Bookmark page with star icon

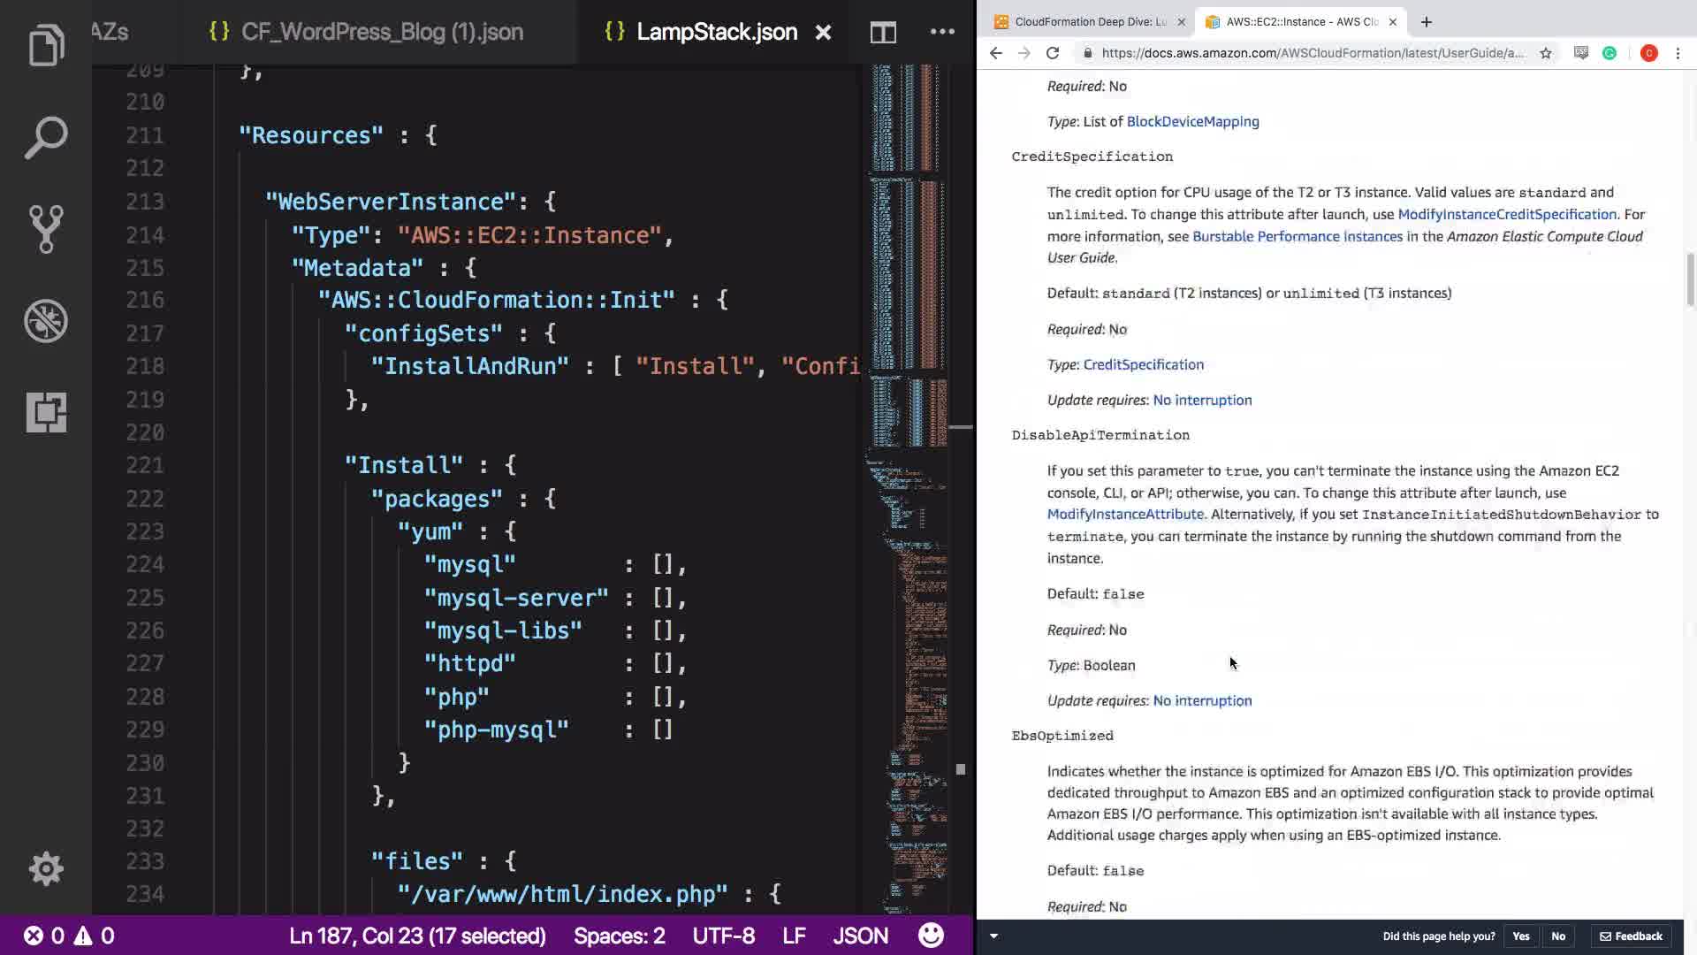tap(1546, 53)
